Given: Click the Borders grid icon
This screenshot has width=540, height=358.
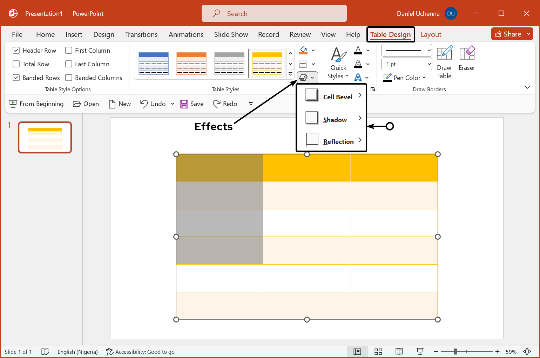Looking at the screenshot, I should (303, 64).
